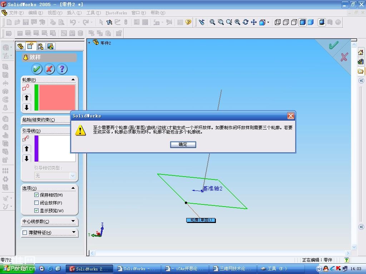Expand the task pane with top double-arrow
Image resolution: width=366 pixels, height=274 pixels.
pyautogui.click(x=361, y=81)
